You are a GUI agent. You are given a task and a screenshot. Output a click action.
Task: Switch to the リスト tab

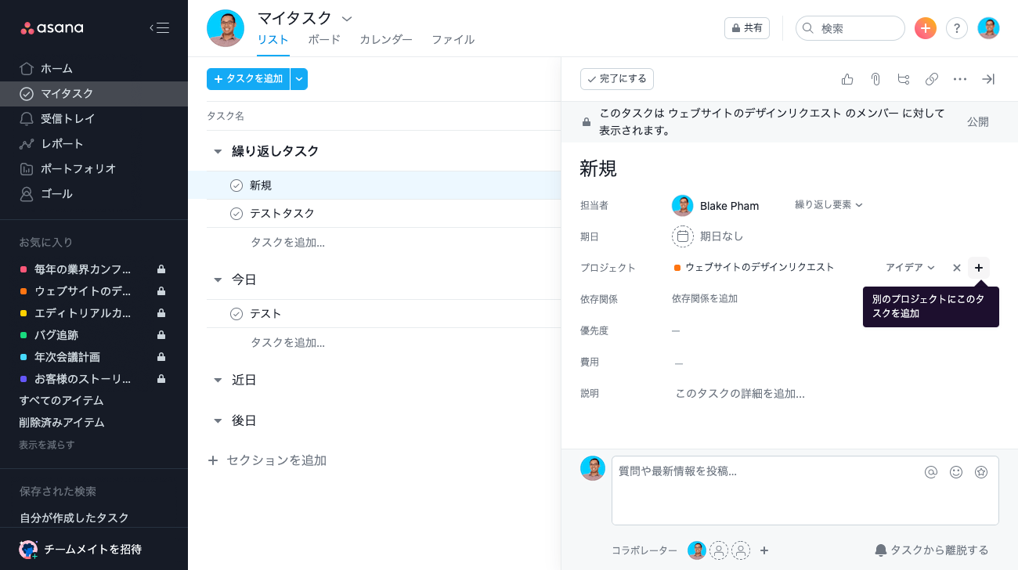click(273, 40)
